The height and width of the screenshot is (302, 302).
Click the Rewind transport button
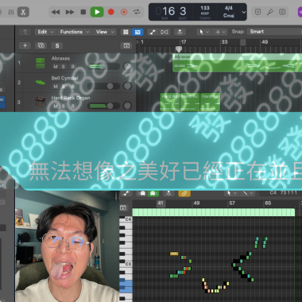56,12
